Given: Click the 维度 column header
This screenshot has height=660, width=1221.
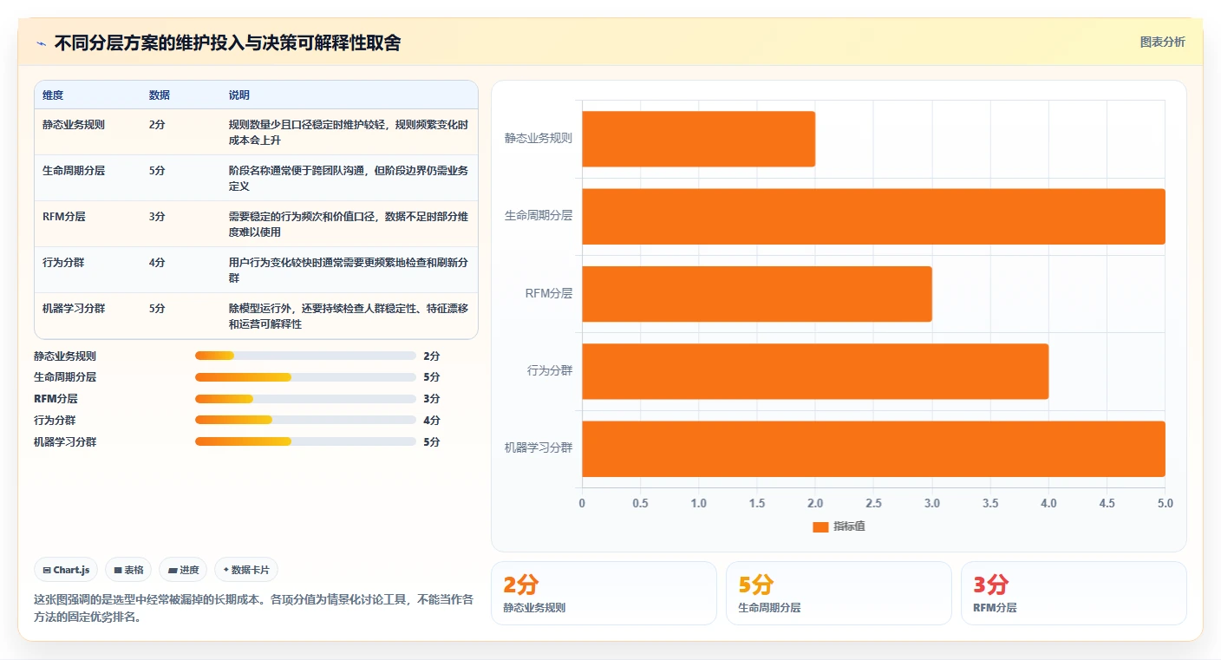Looking at the screenshot, I should click(x=53, y=95).
